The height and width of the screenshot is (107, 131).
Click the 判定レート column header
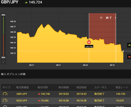click(x=122, y=87)
